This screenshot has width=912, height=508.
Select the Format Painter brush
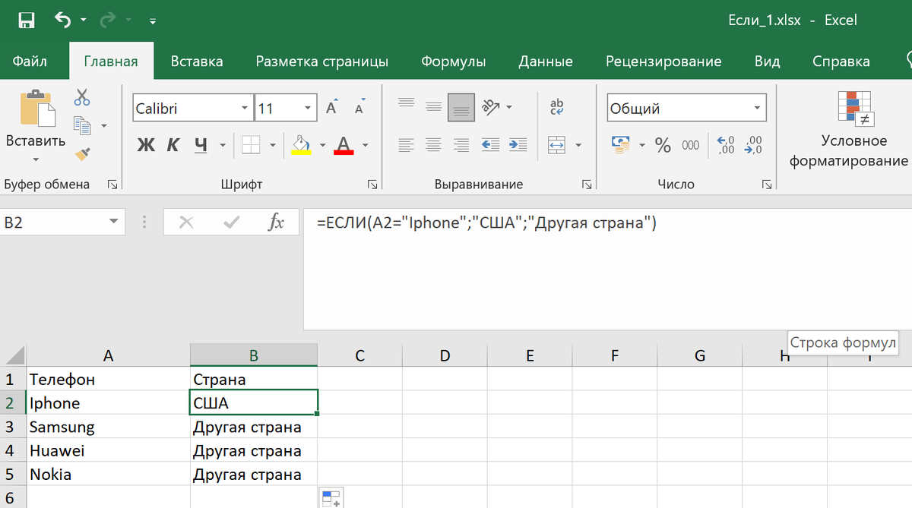pyautogui.click(x=82, y=153)
